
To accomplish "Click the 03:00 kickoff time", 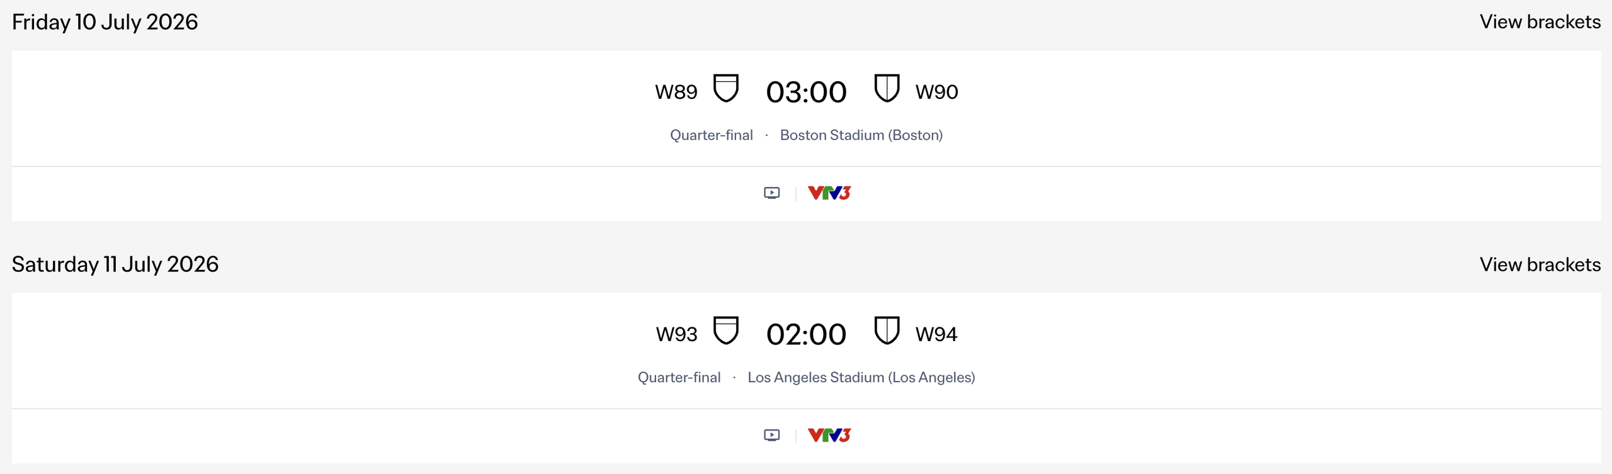I will click(x=806, y=93).
